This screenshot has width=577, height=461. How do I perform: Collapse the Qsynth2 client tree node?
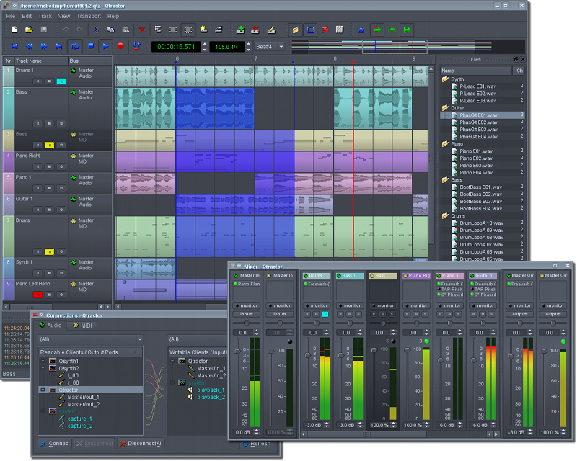[x=43, y=368]
